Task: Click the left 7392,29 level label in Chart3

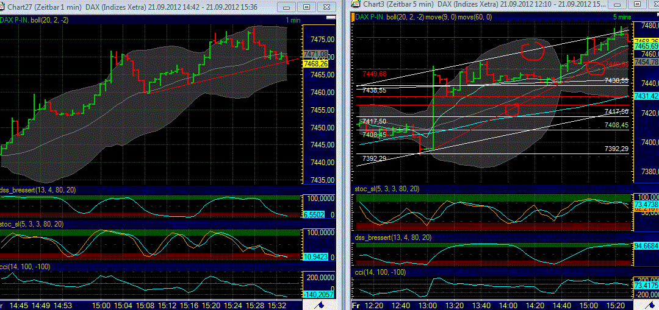Action: point(375,158)
